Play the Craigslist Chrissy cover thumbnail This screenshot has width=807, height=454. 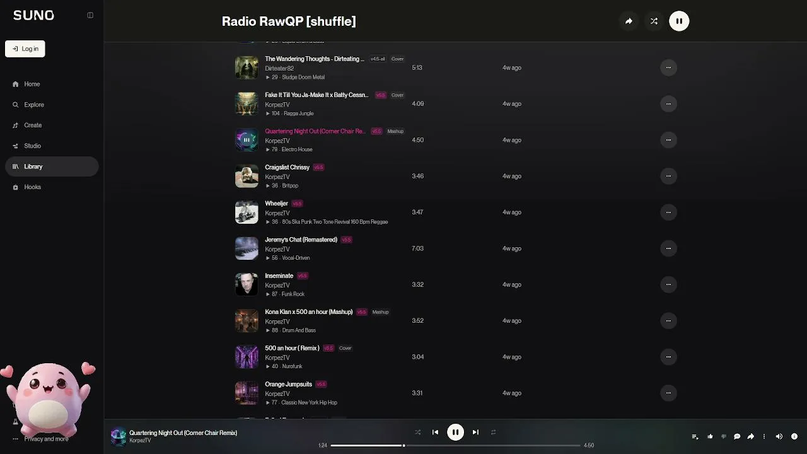click(x=247, y=176)
